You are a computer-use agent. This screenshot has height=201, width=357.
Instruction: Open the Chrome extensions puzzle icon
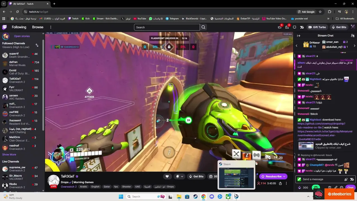[330, 12]
